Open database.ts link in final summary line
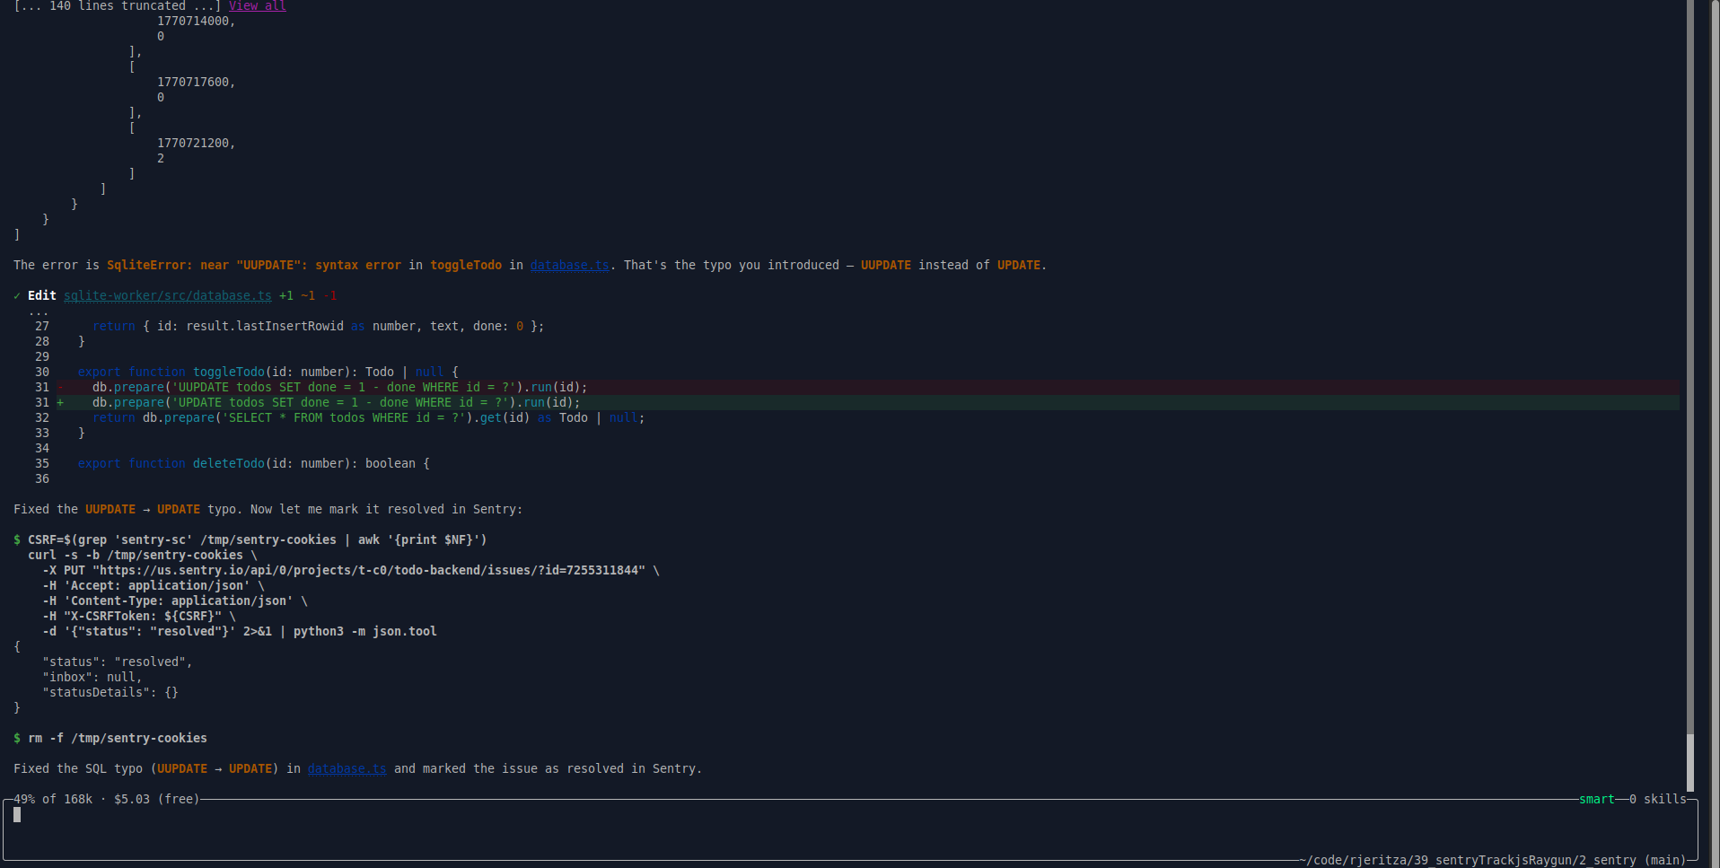Screen dimensions: 1720x868 point(347,768)
